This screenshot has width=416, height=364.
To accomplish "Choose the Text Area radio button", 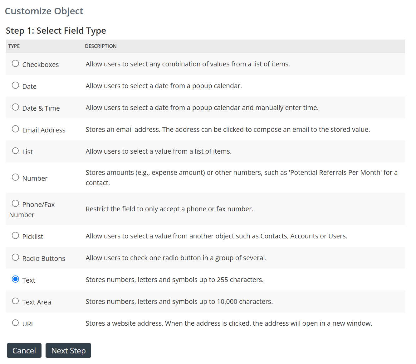I will point(15,301).
